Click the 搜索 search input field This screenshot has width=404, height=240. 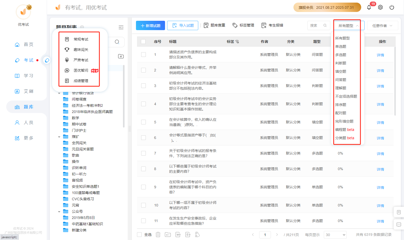coord(319,25)
